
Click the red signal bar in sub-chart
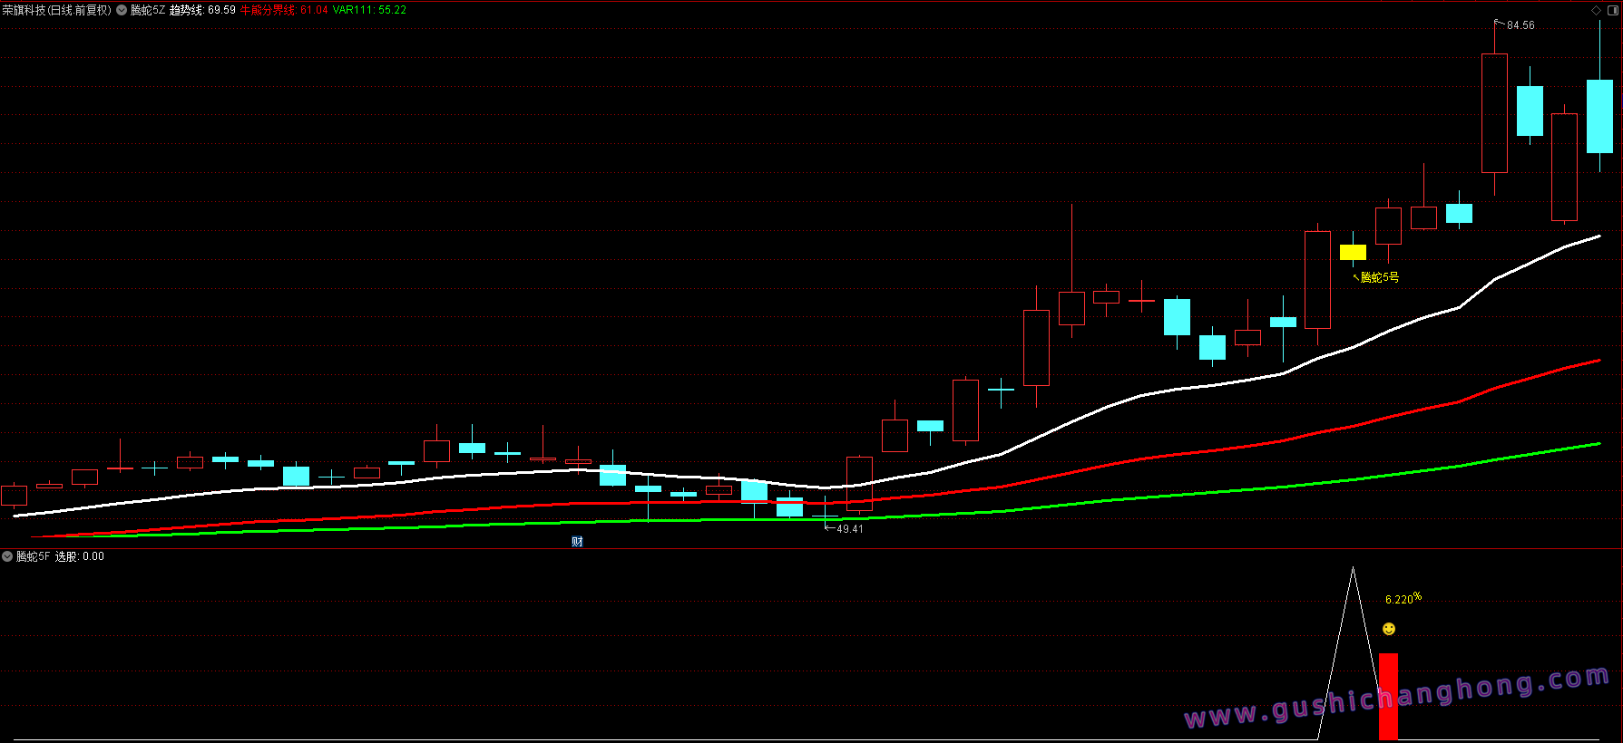pyautogui.click(x=1388, y=696)
